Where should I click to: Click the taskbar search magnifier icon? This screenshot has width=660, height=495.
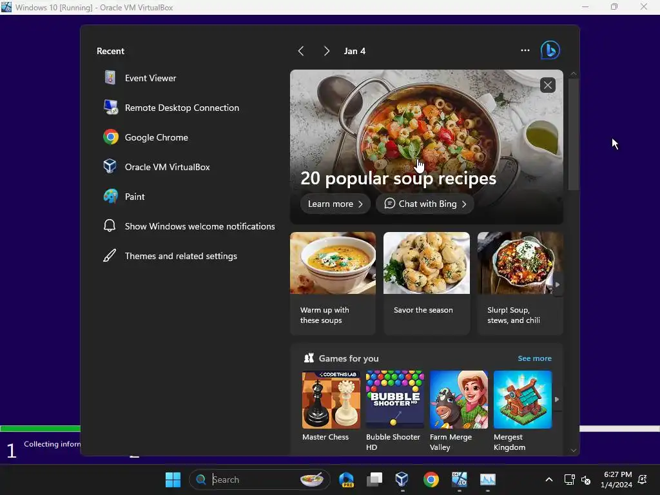click(201, 480)
